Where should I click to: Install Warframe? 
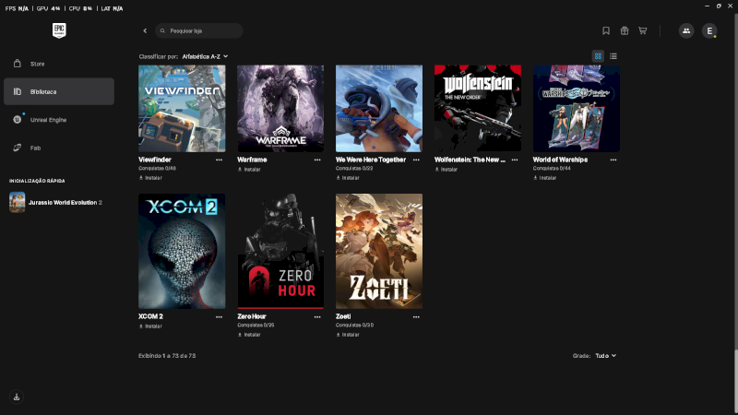pyautogui.click(x=249, y=170)
